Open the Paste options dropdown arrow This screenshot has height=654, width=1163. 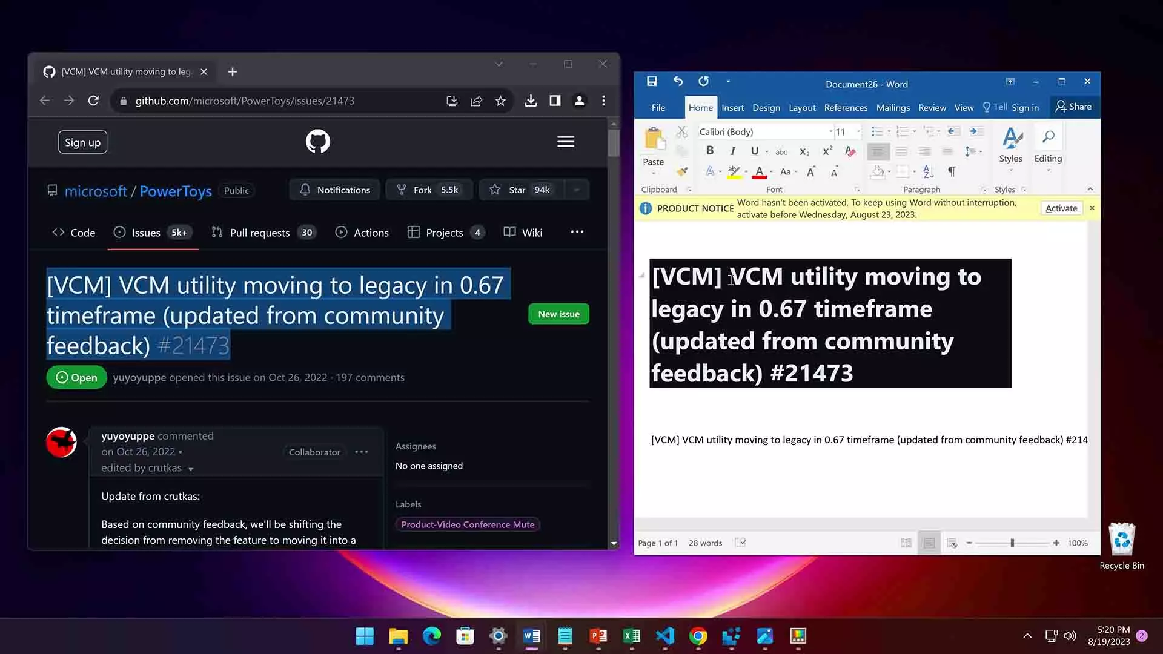653,173
